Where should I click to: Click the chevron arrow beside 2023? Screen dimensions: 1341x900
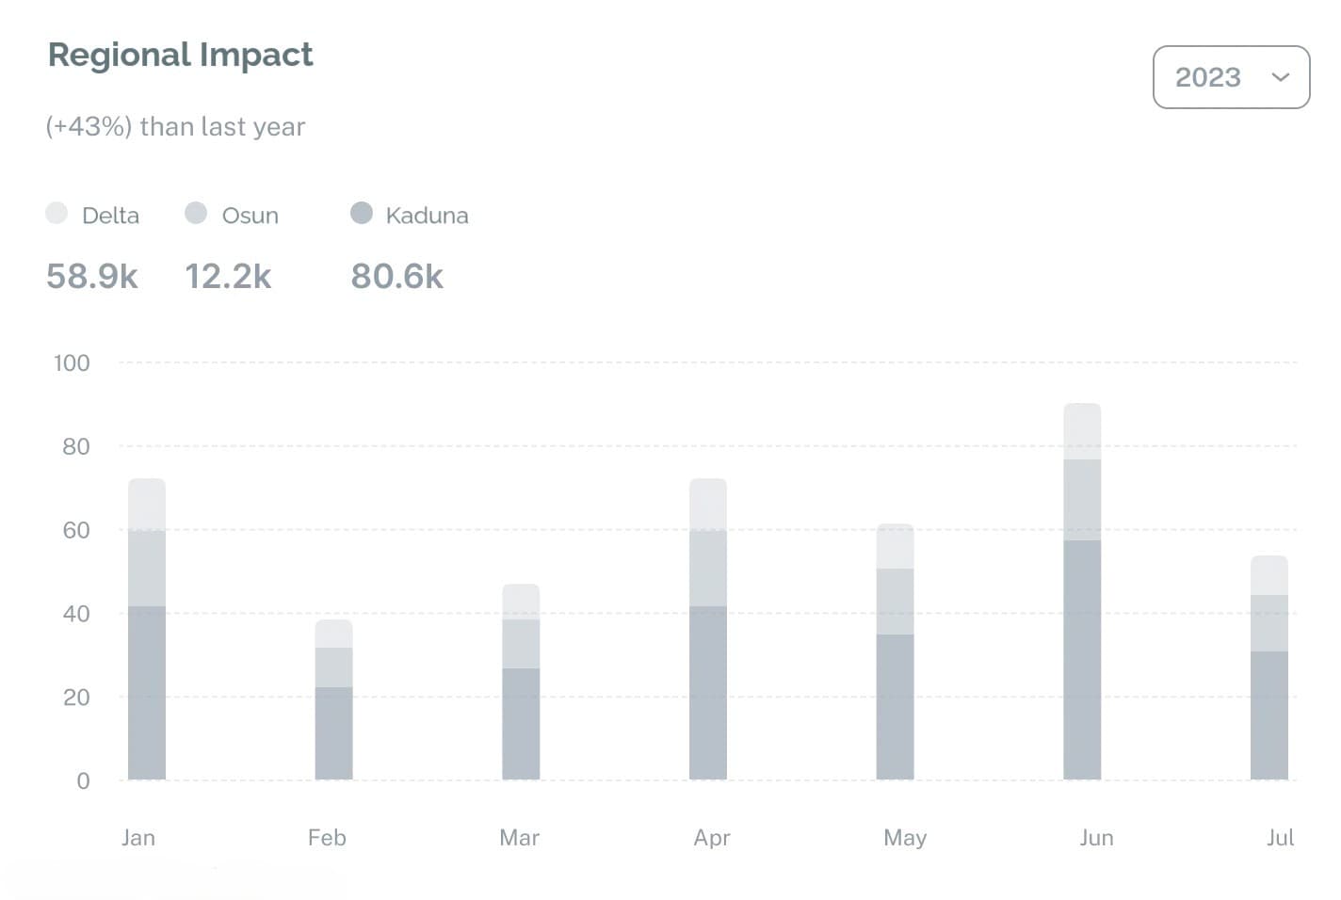1280,77
